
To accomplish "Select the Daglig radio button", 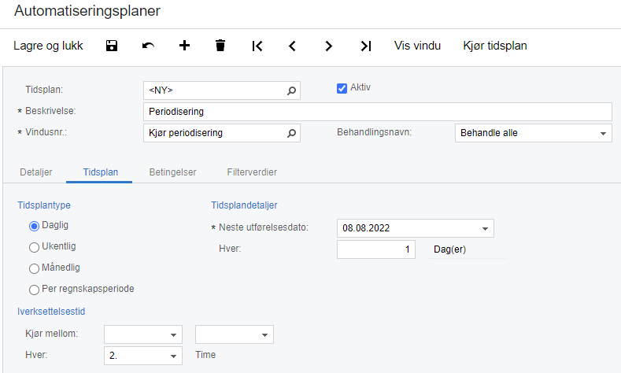I will tap(34, 226).
